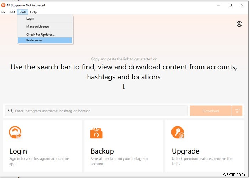This screenshot has width=249, height=178.
Task: Focus the Instagram username search field
Action: 100,111
